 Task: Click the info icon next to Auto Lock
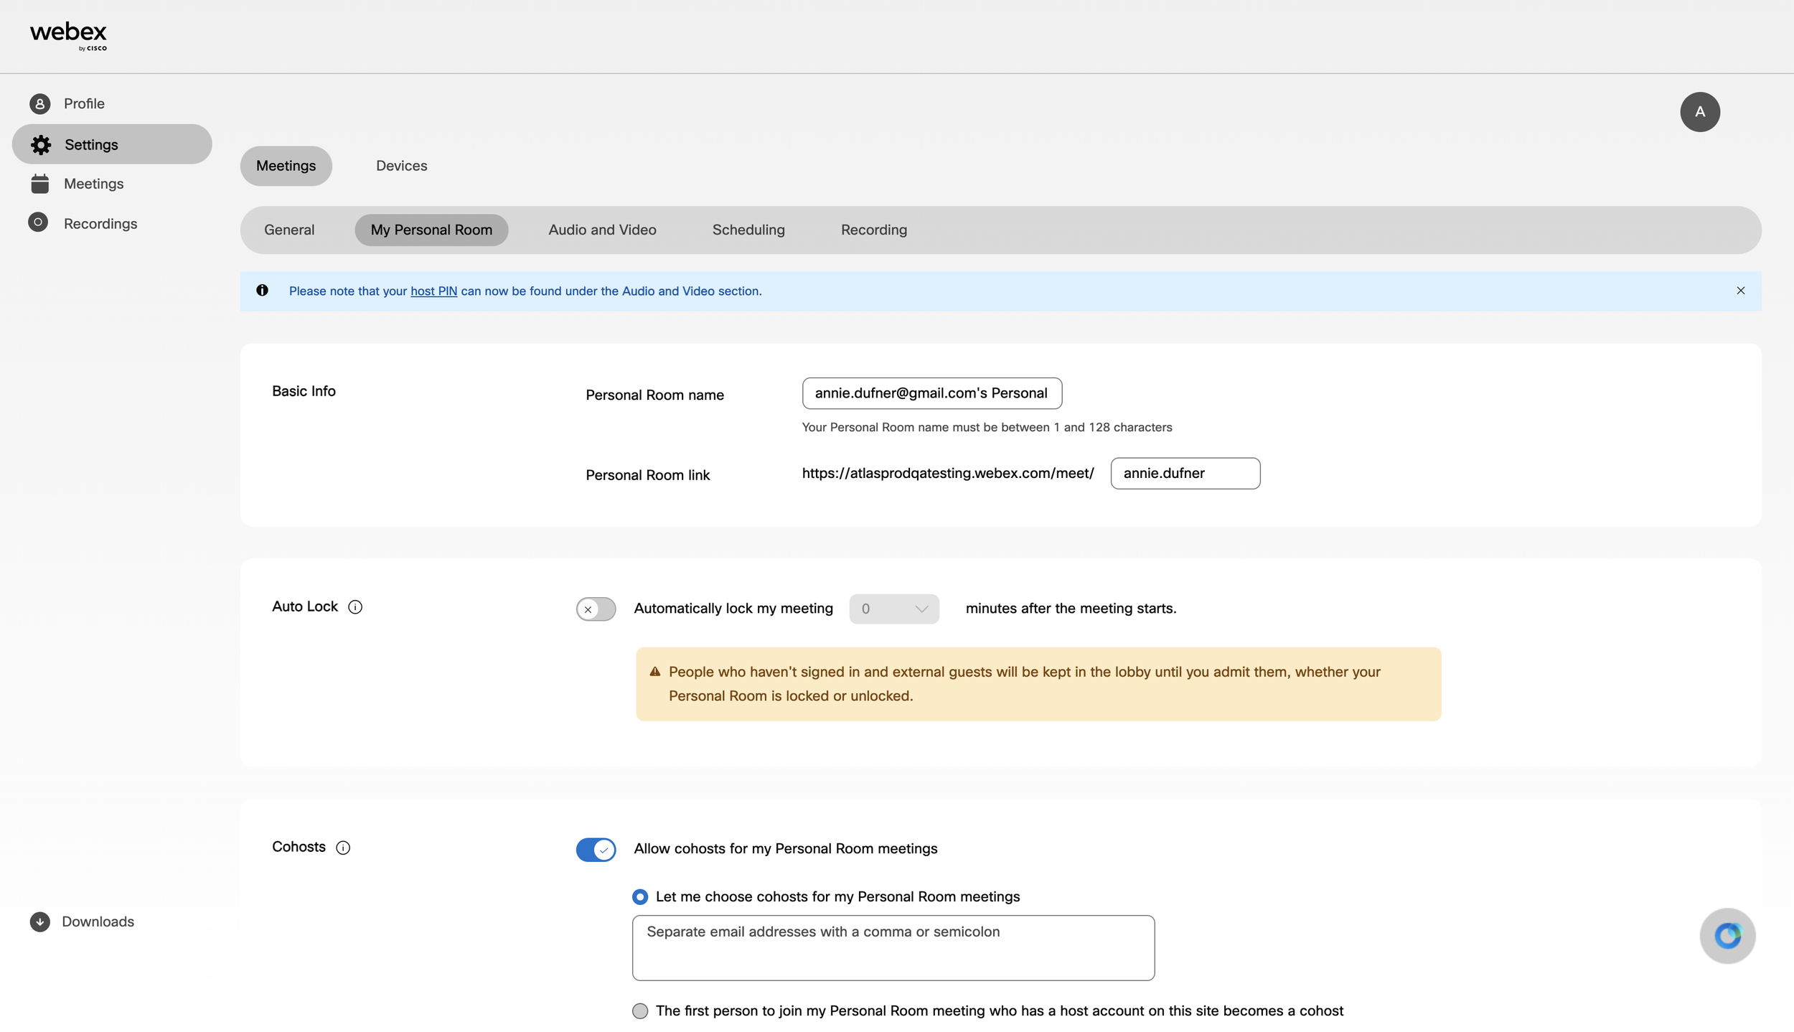point(355,607)
